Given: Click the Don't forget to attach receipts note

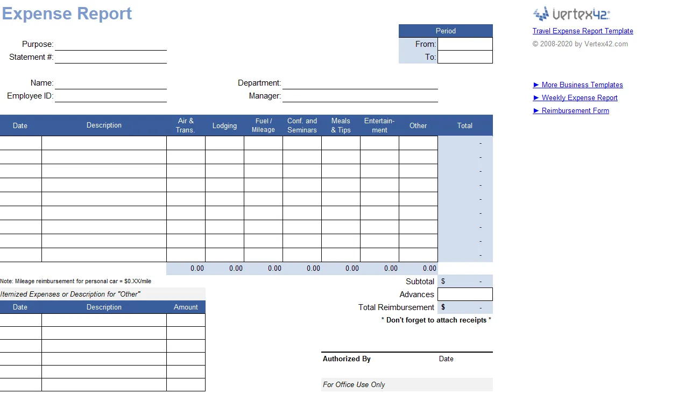Looking at the screenshot, I should click(x=436, y=320).
